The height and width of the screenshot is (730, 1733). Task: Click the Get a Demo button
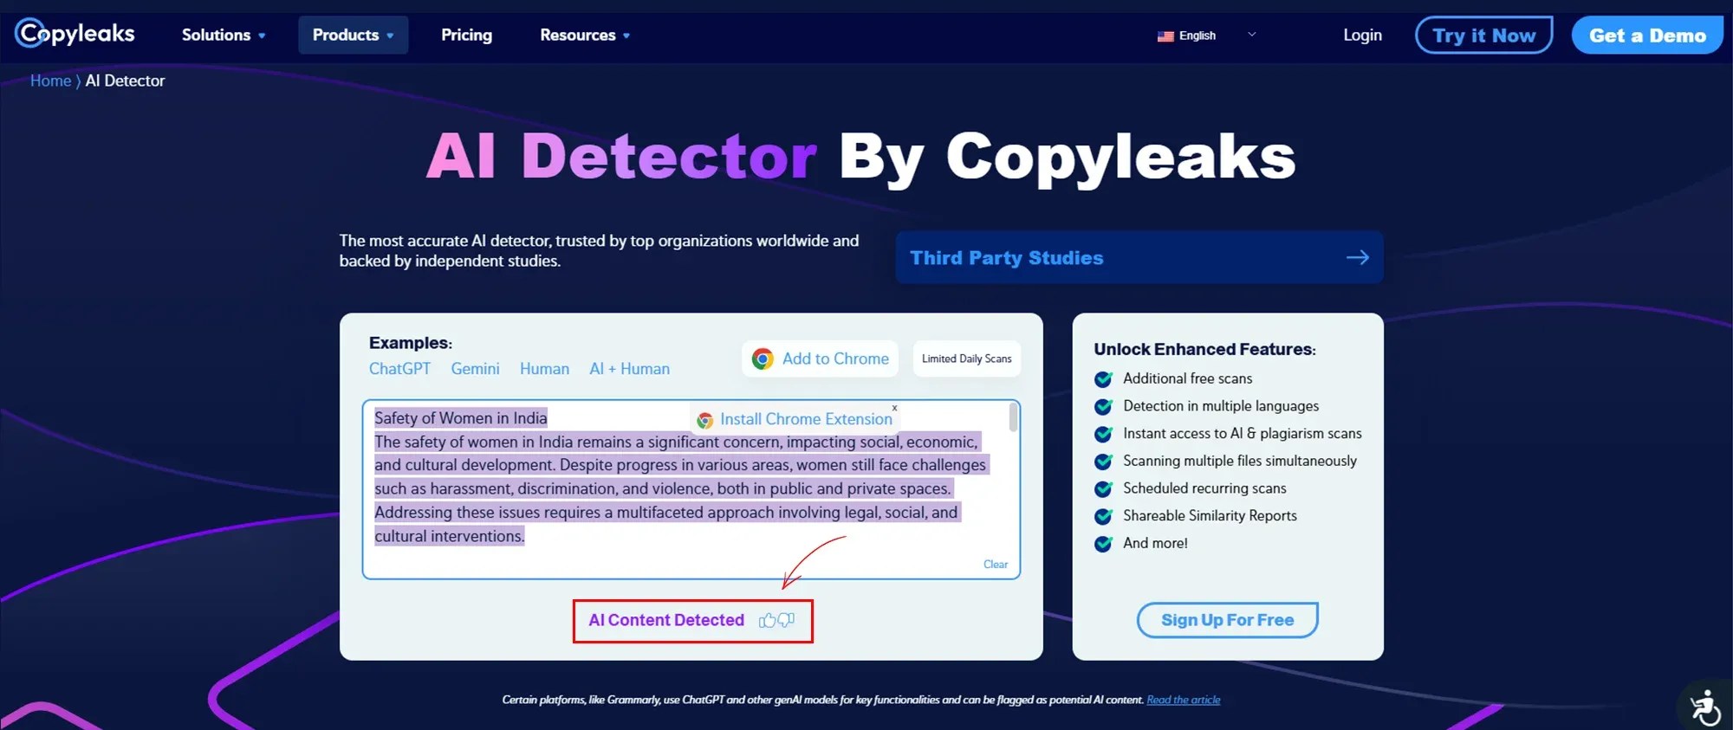pos(1647,36)
